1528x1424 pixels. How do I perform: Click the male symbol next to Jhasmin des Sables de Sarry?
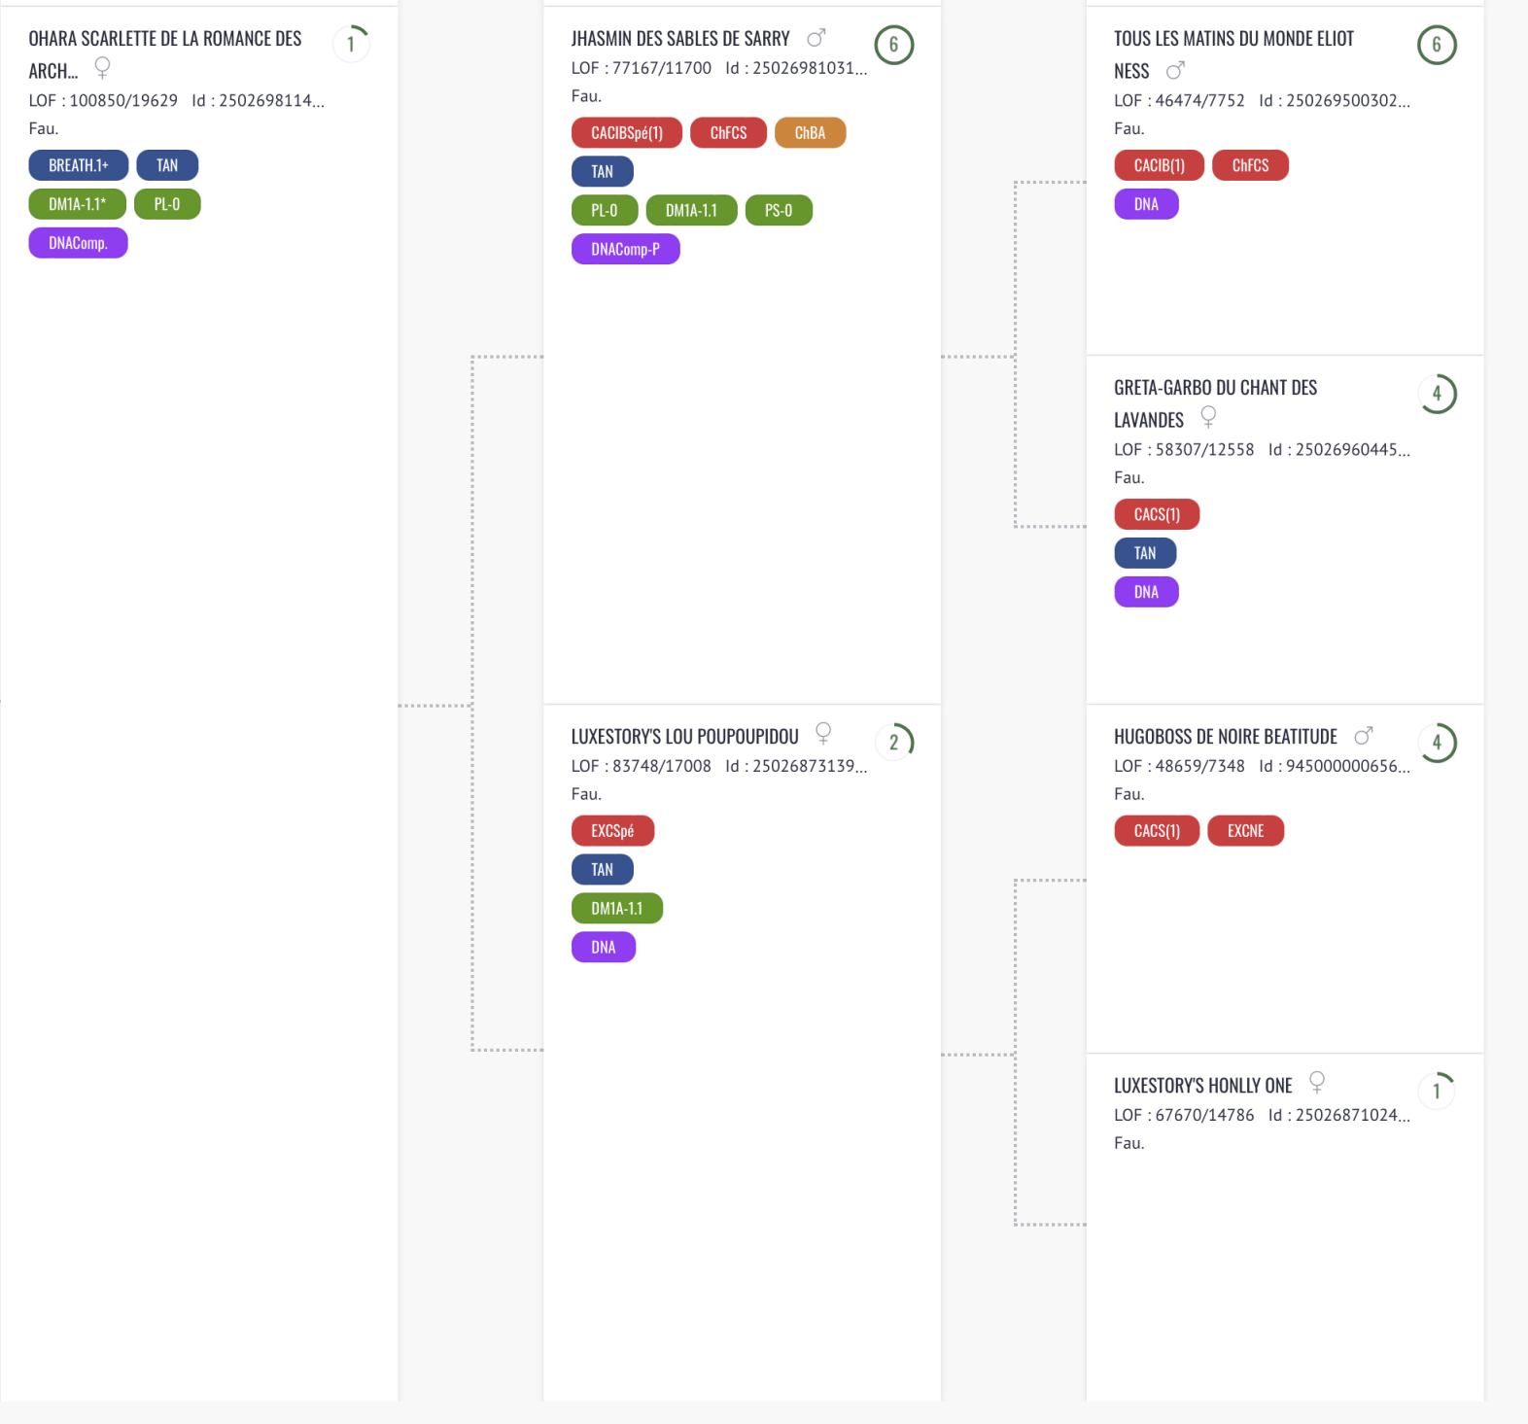pyautogui.click(x=816, y=38)
